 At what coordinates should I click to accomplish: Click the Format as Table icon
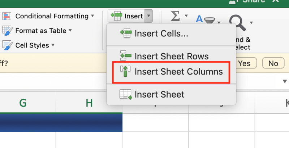[x=7, y=31]
